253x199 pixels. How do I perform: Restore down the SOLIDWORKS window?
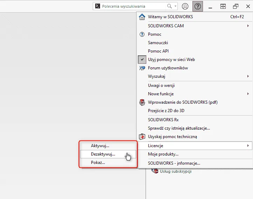point(236,6)
